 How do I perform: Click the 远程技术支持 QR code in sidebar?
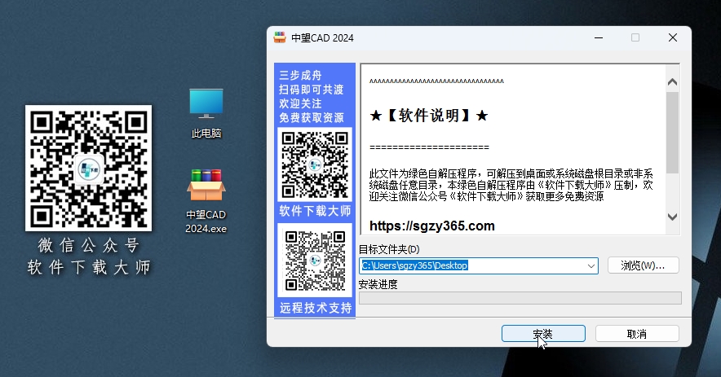click(x=315, y=261)
